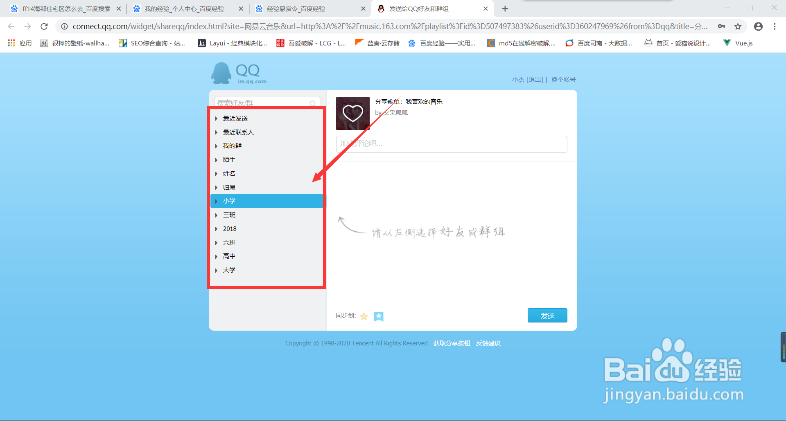786x421 pixels.
Task: Open the 蓝奏·云存储 bookmark
Action: [x=377, y=43]
